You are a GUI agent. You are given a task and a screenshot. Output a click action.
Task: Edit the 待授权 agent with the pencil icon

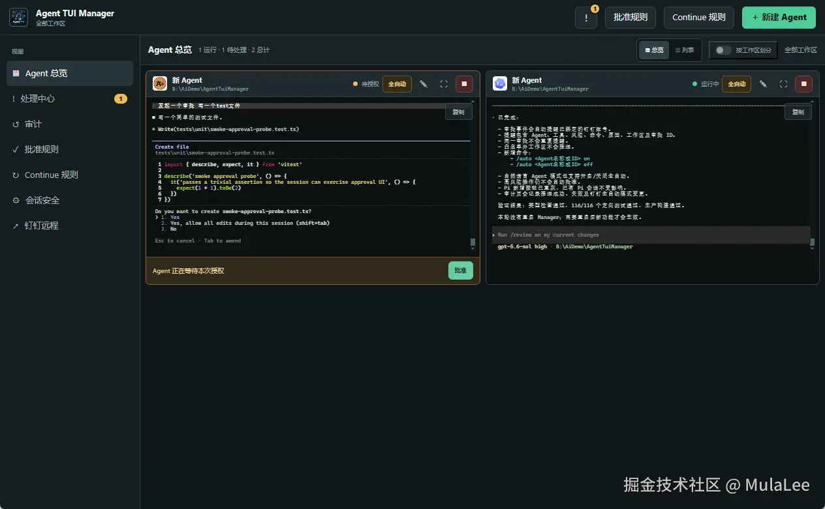(424, 84)
